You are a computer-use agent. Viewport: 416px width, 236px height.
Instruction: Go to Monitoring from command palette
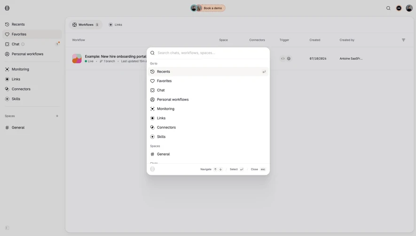coord(208,109)
